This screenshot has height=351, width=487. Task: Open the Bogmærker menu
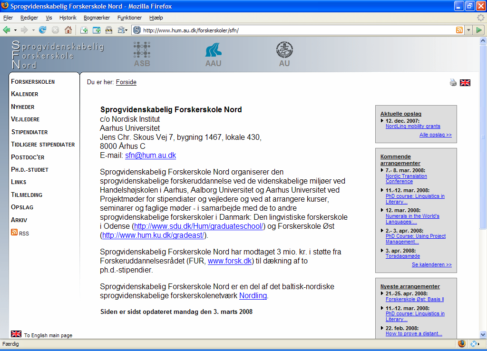pyautogui.click(x=97, y=18)
